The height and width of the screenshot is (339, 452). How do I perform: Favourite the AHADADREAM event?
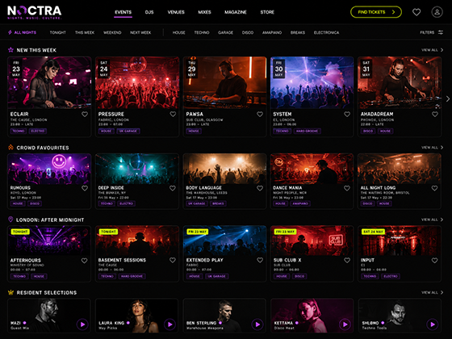435,114
